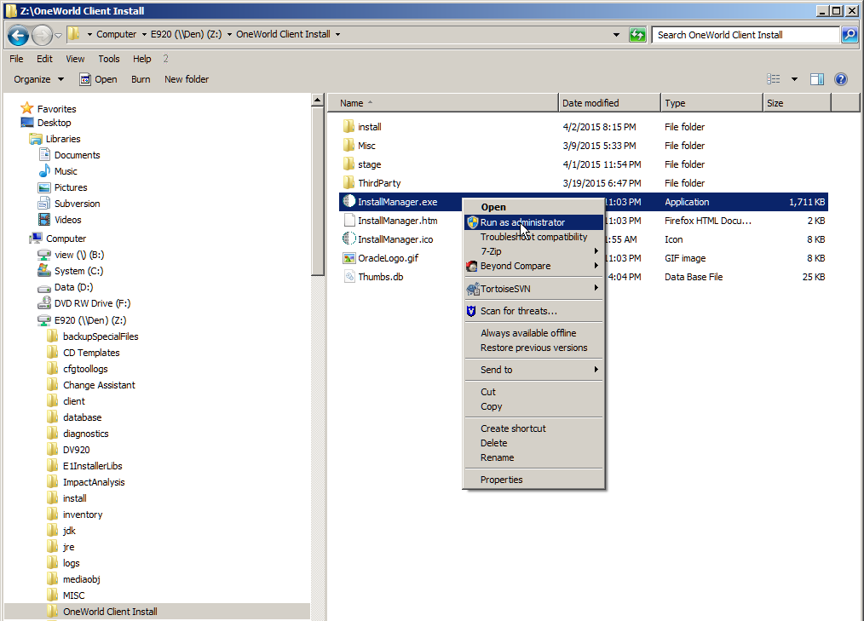Select the Change Assistant folder in tree
Image resolution: width=864 pixels, height=621 pixels.
pos(91,385)
